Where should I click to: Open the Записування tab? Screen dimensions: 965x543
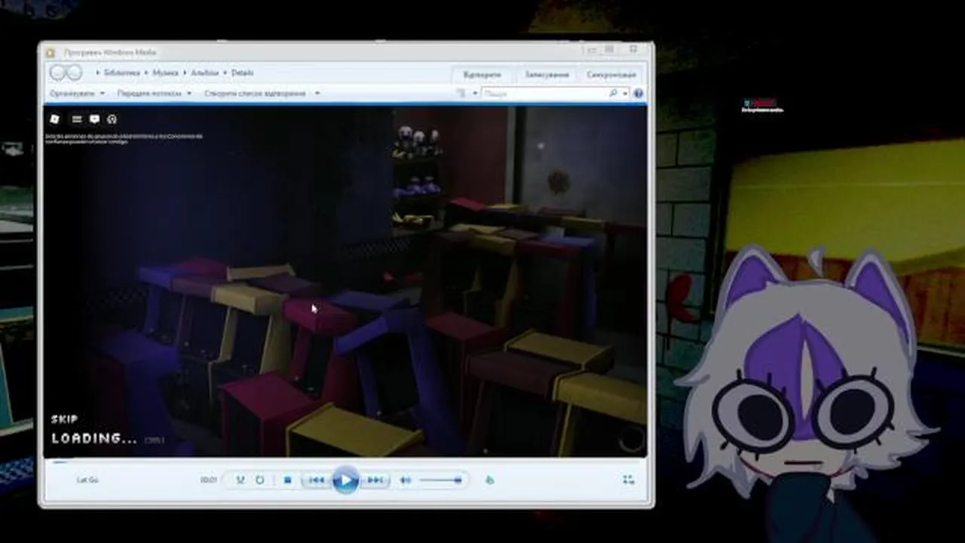coord(547,75)
